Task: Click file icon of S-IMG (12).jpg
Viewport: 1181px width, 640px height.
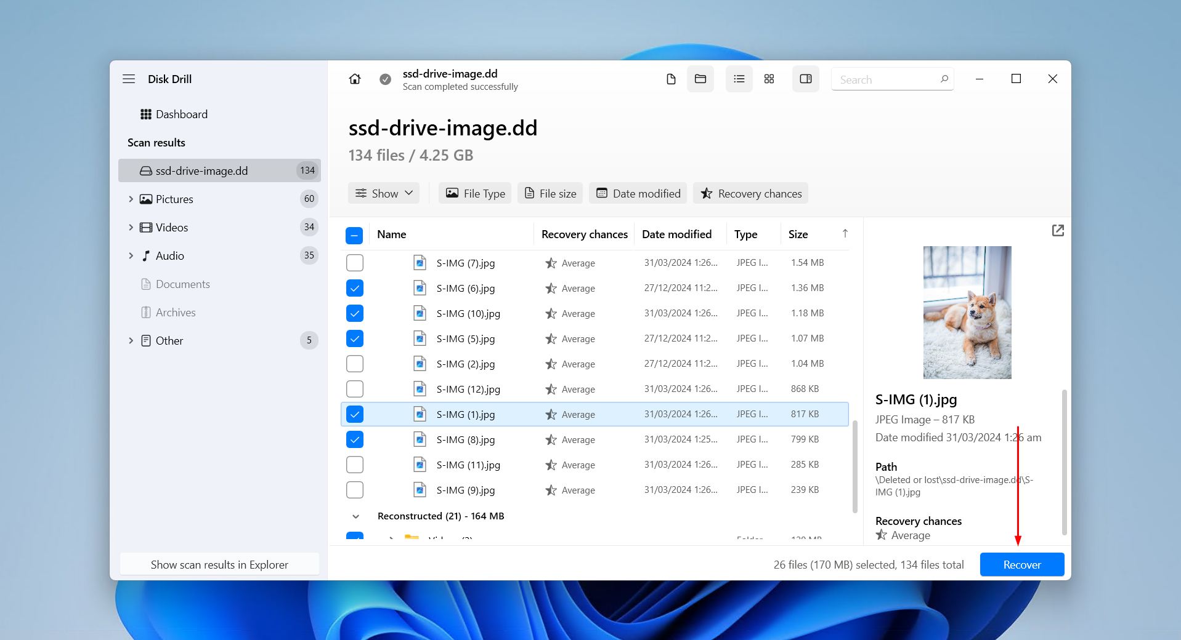Action: click(x=420, y=389)
